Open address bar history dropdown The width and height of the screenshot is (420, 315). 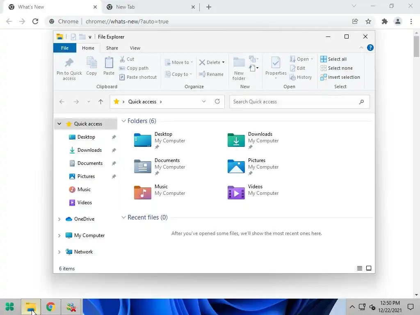[x=204, y=102]
